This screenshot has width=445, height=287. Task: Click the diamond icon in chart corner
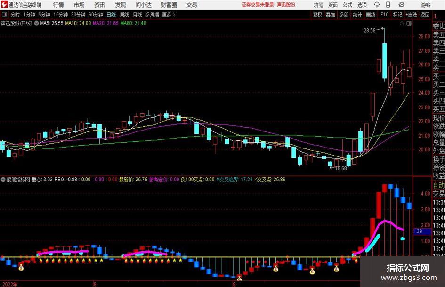coord(402,24)
